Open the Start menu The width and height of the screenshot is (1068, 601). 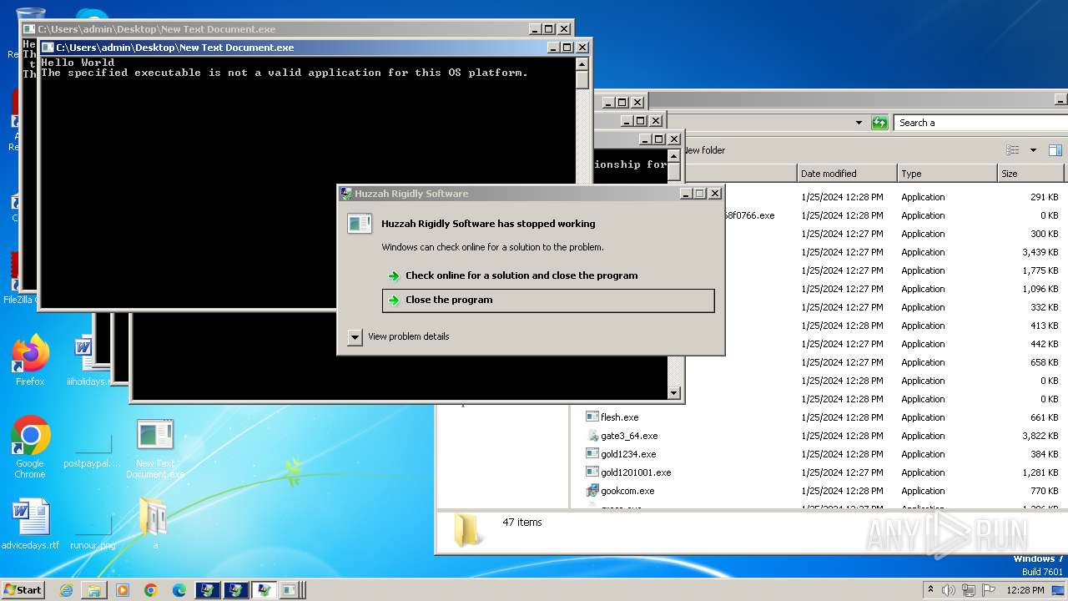click(23, 590)
